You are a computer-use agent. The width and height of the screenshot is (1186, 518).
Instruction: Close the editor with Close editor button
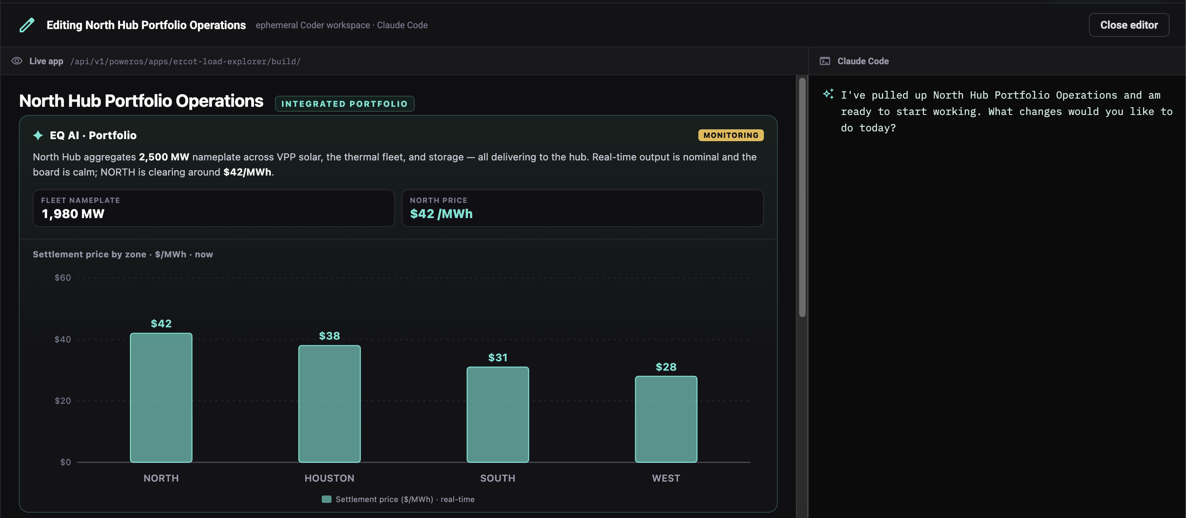pyautogui.click(x=1129, y=25)
